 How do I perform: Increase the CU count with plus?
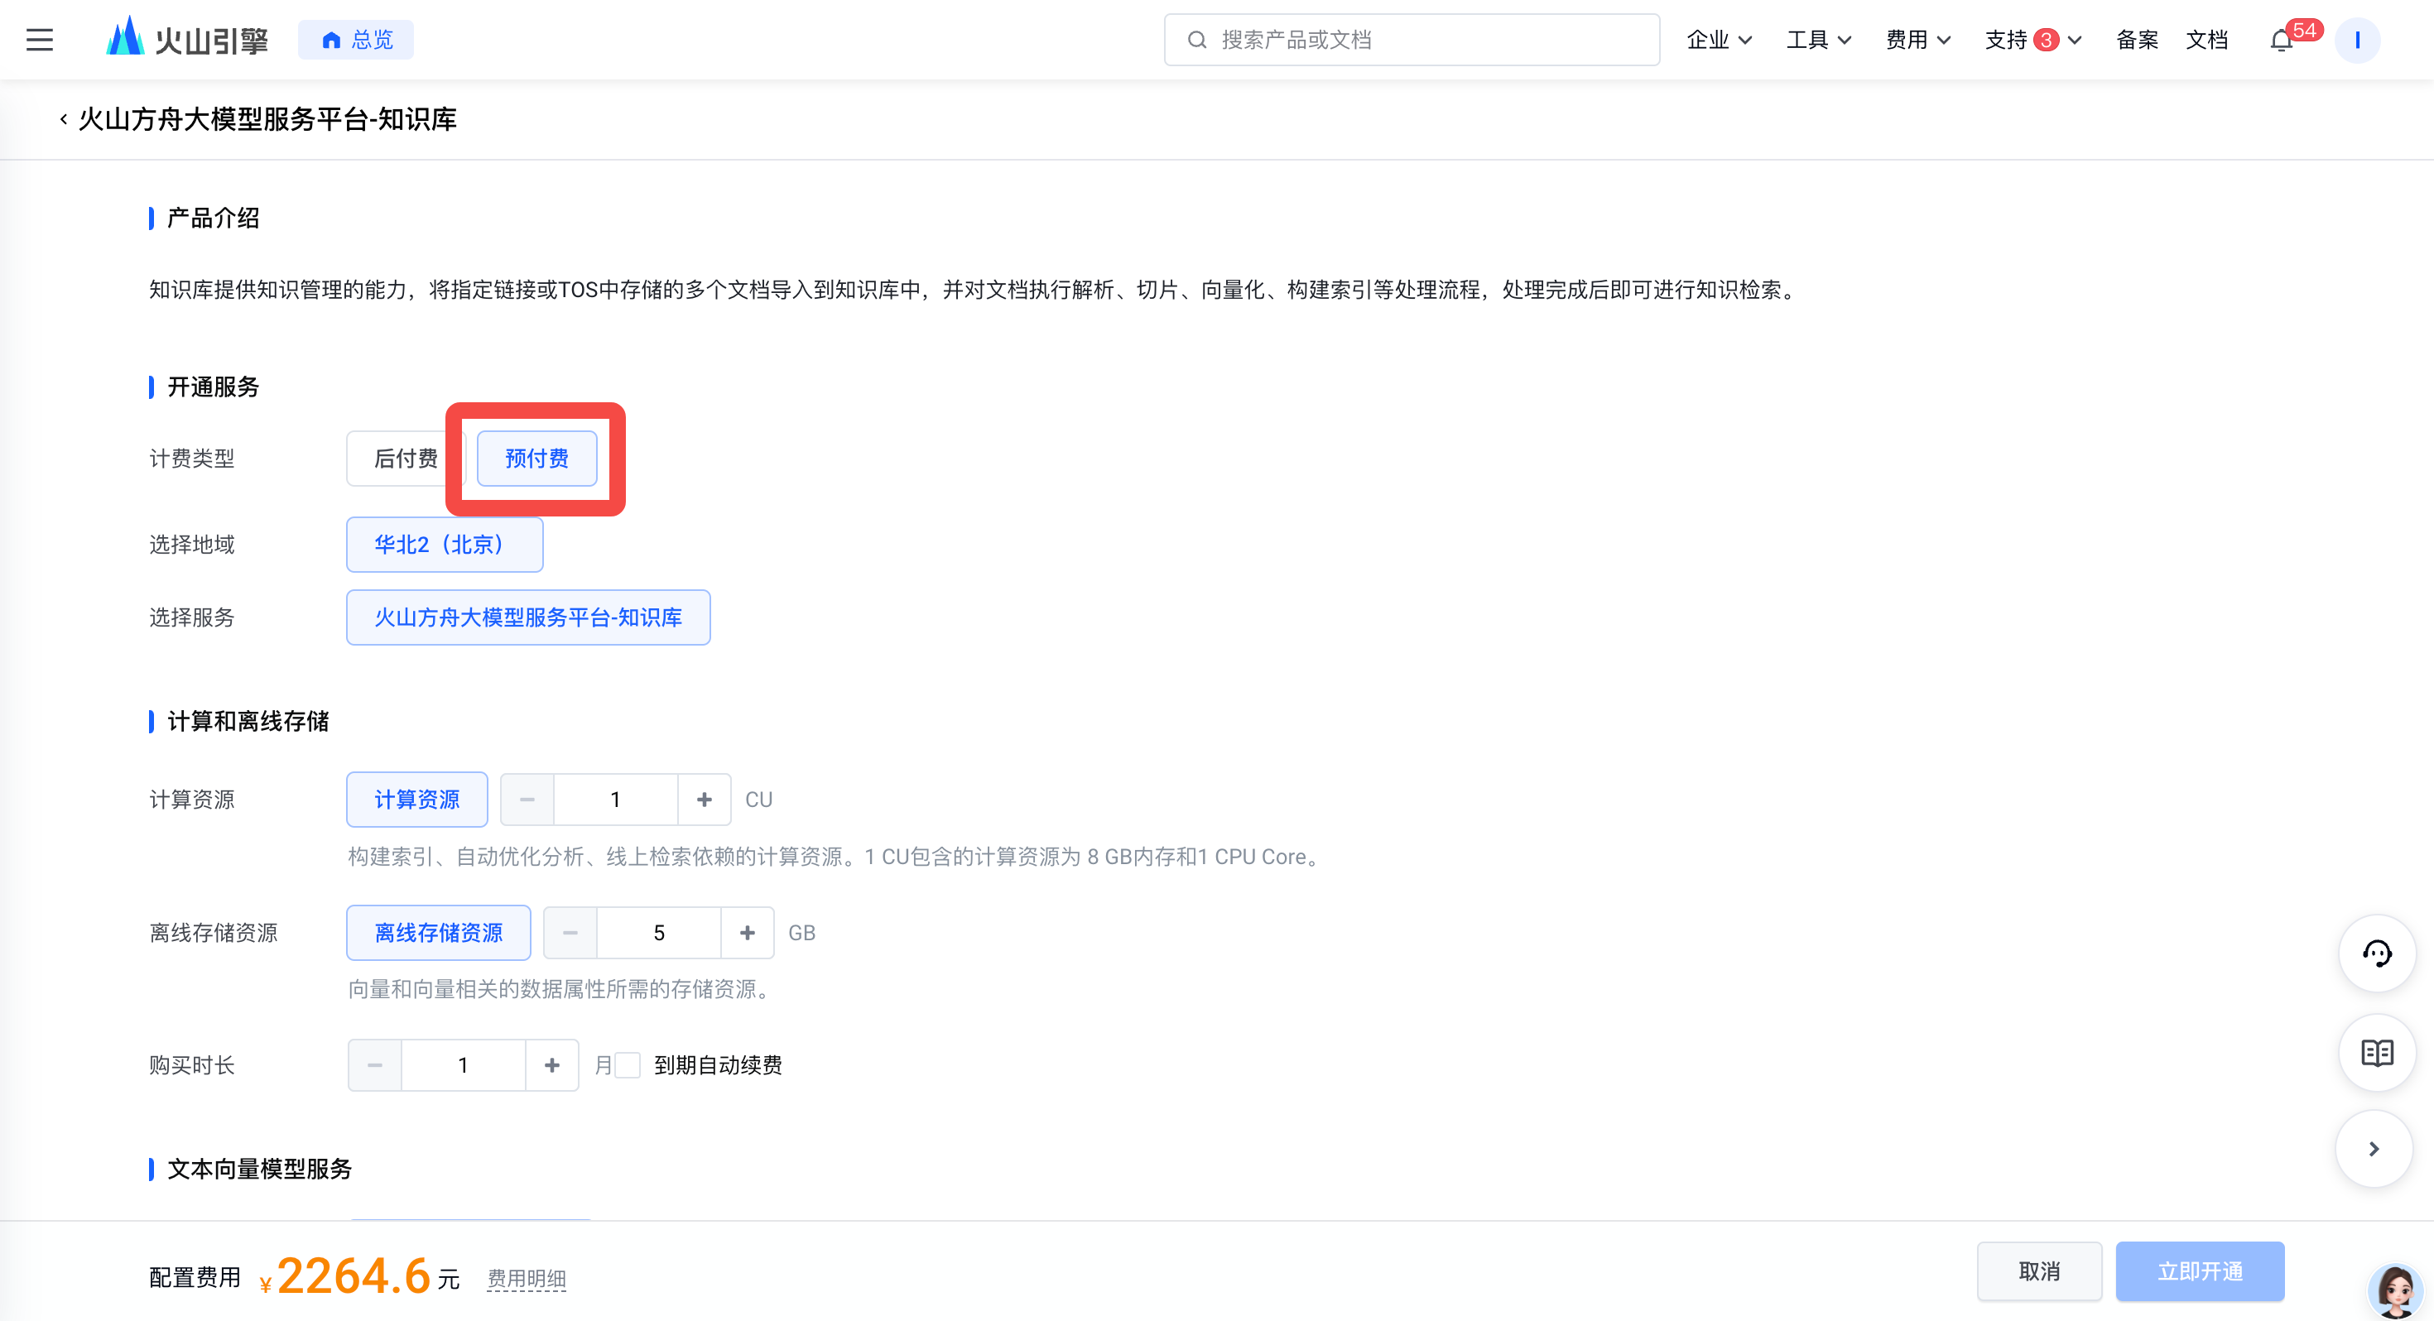(x=704, y=800)
